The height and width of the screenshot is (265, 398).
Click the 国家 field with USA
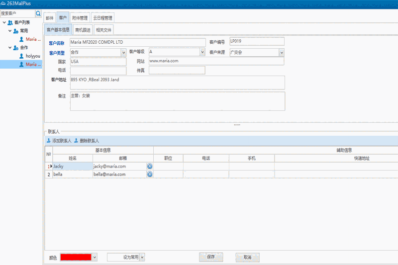click(x=98, y=62)
